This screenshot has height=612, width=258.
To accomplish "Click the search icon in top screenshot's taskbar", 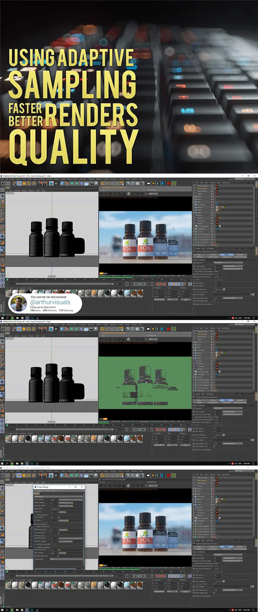I will point(7,318).
